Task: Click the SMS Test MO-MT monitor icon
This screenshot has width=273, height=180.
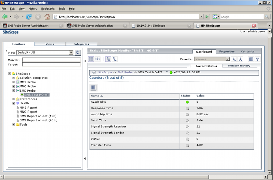Action: click(x=22, y=95)
